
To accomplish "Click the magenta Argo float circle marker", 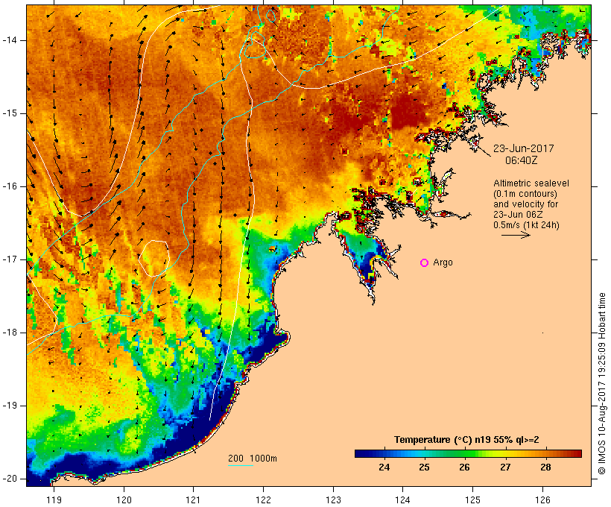I will pos(425,263).
